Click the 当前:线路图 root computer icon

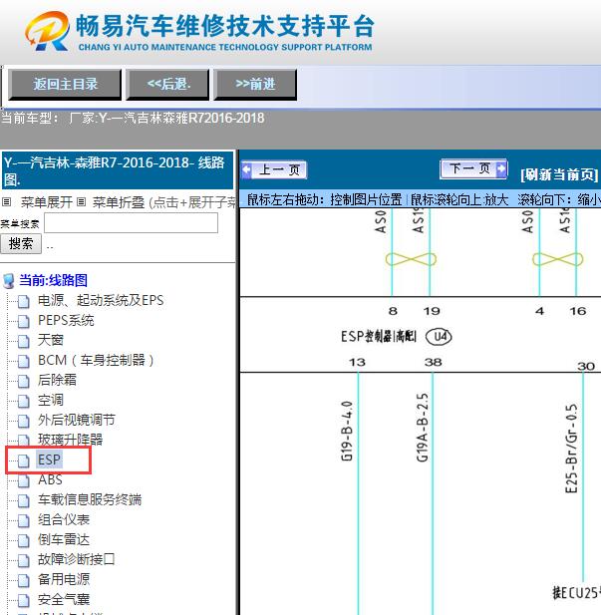pyautogui.click(x=9, y=281)
